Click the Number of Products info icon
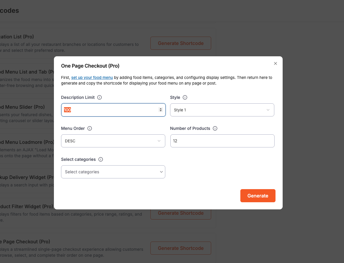Screen dimensions: 344x263 [x=215, y=128]
